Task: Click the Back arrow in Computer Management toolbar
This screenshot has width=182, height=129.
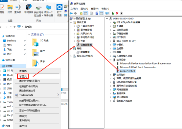Action: pos(71,13)
